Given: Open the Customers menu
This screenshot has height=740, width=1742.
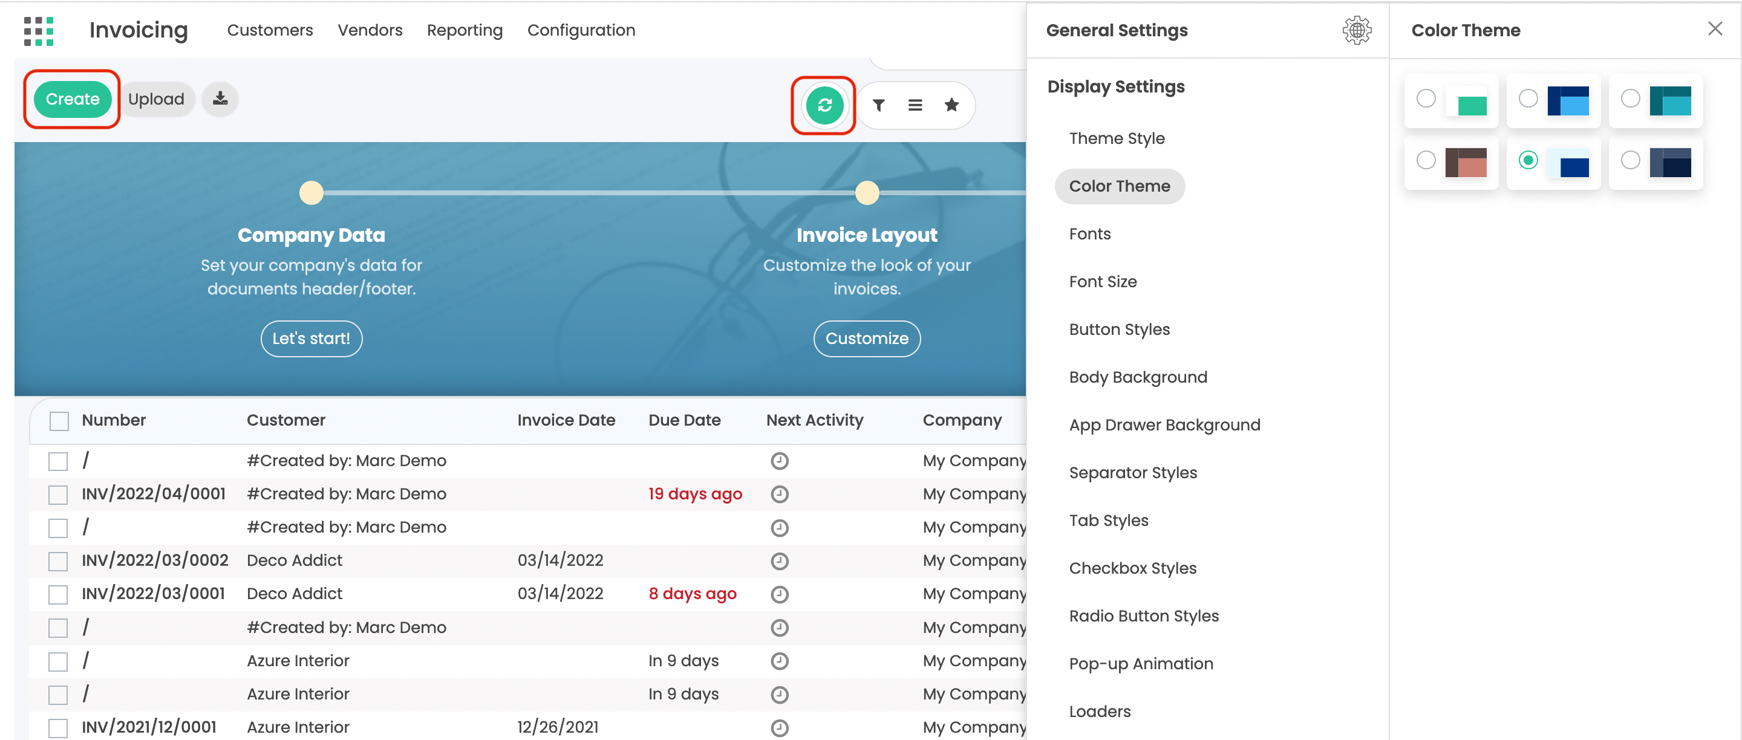Looking at the screenshot, I should point(270,30).
